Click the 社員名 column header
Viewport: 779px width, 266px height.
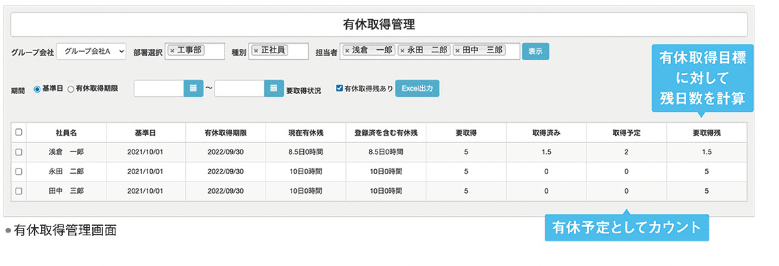pyautogui.click(x=66, y=132)
